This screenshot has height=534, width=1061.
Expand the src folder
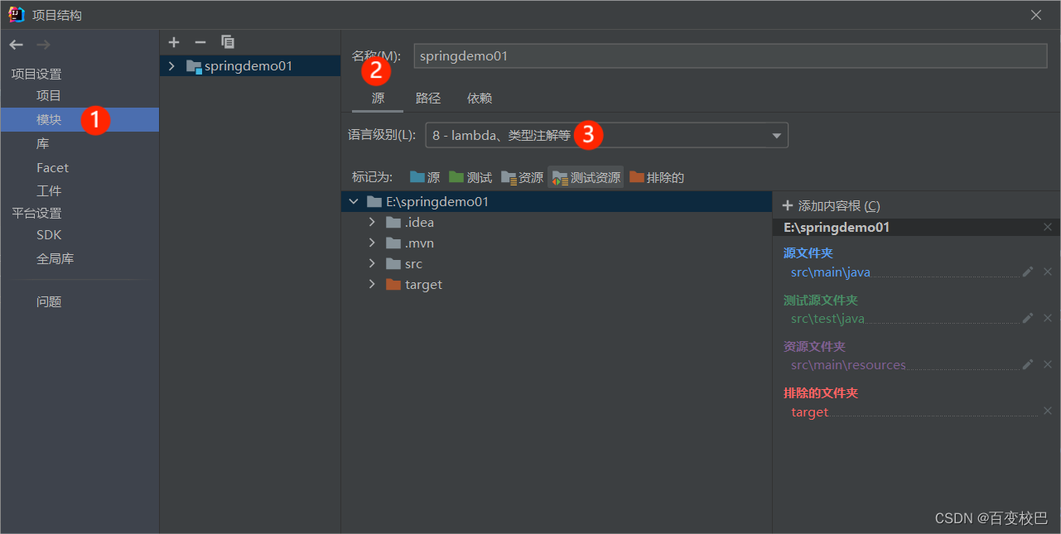373,263
